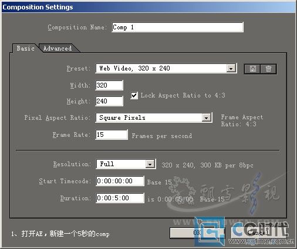The image size is (297, 249).
Task: Click the 'is 0:00:05:00' duration text
Action: pyautogui.click(x=170, y=199)
